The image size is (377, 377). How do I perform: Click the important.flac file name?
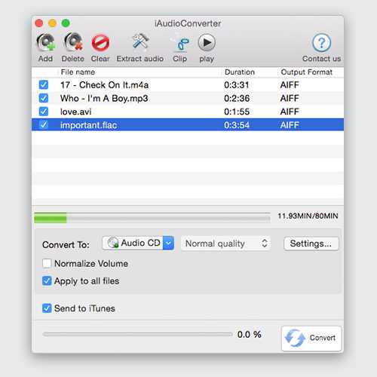(x=88, y=125)
